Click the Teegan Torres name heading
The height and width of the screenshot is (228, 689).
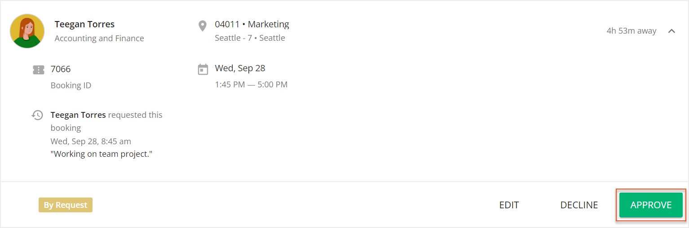[84, 24]
